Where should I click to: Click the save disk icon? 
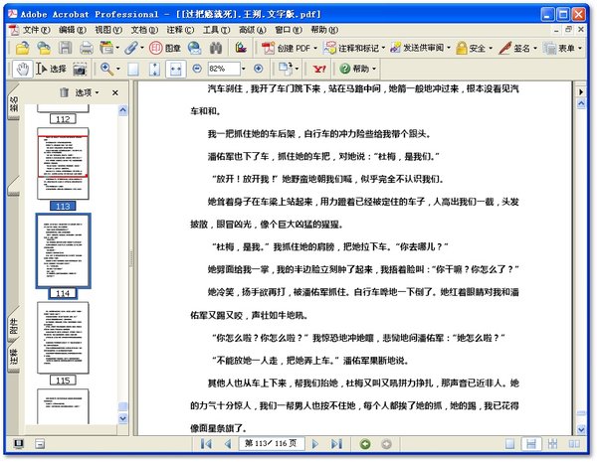click(65, 48)
